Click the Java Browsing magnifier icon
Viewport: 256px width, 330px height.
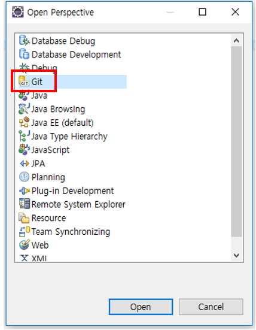24,109
